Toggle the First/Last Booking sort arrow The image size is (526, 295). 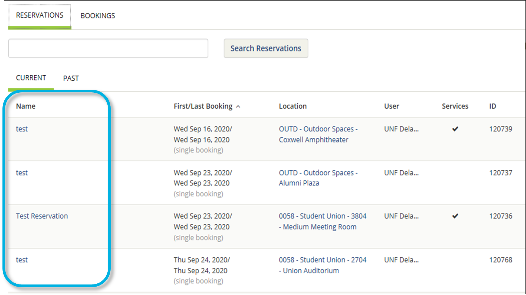coord(238,107)
